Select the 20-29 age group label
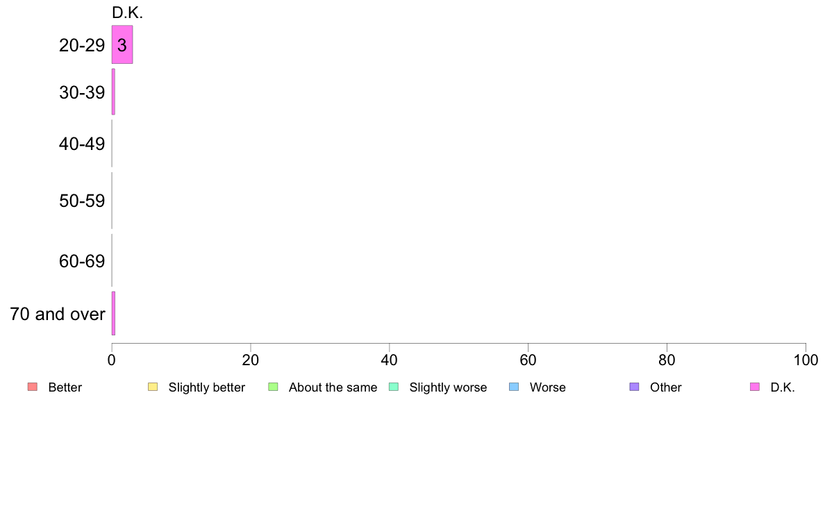Screen dimensions: 825x511 pyautogui.click(x=82, y=46)
